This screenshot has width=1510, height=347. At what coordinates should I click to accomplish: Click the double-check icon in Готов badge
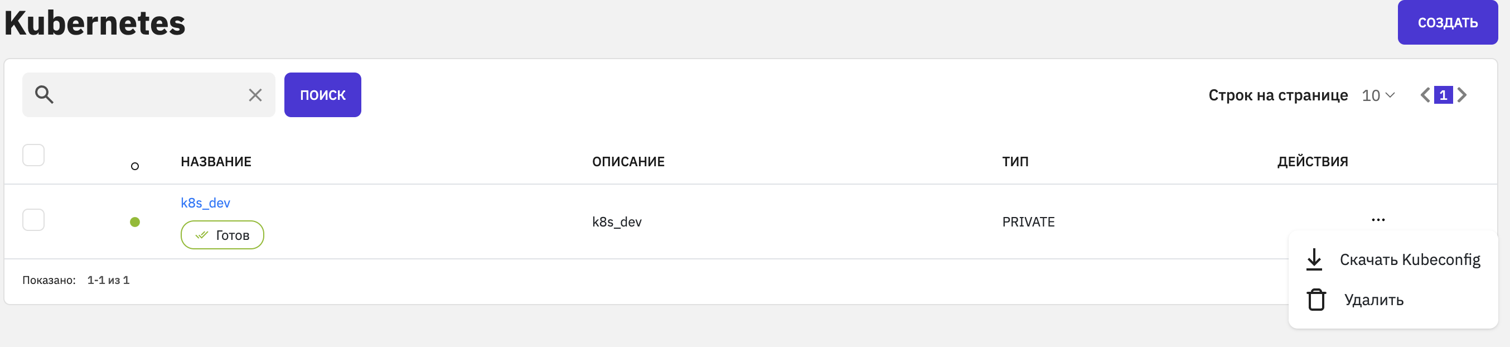click(202, 235)
